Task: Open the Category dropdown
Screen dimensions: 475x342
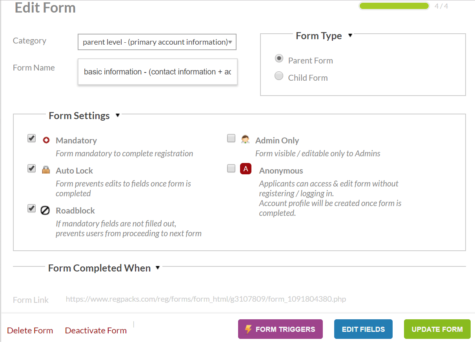Action: [157, 42]
